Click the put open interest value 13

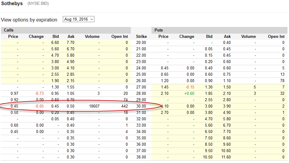[282, 74]
